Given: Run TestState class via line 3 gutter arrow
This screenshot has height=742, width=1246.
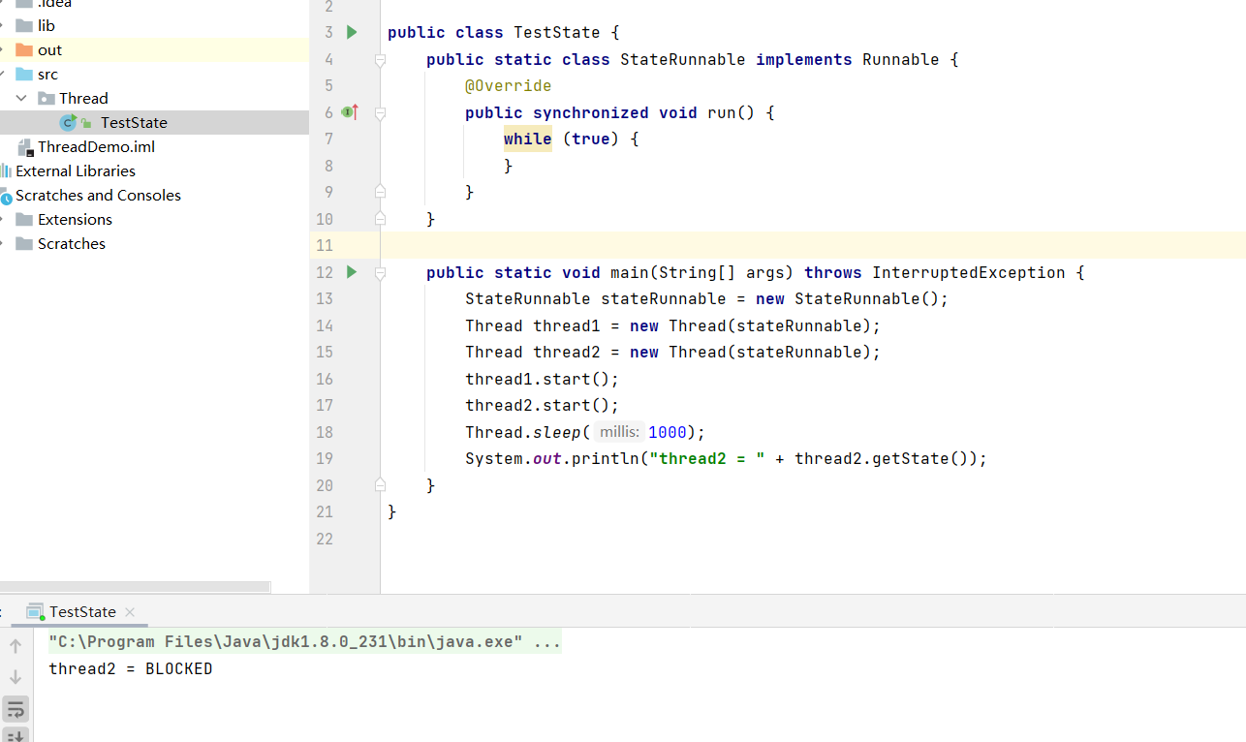Looking at the screenshot, I should [x=352, y=32].
